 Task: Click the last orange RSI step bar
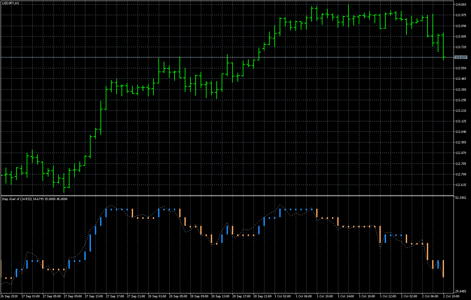pyautogui.click(x=443, y=268)
